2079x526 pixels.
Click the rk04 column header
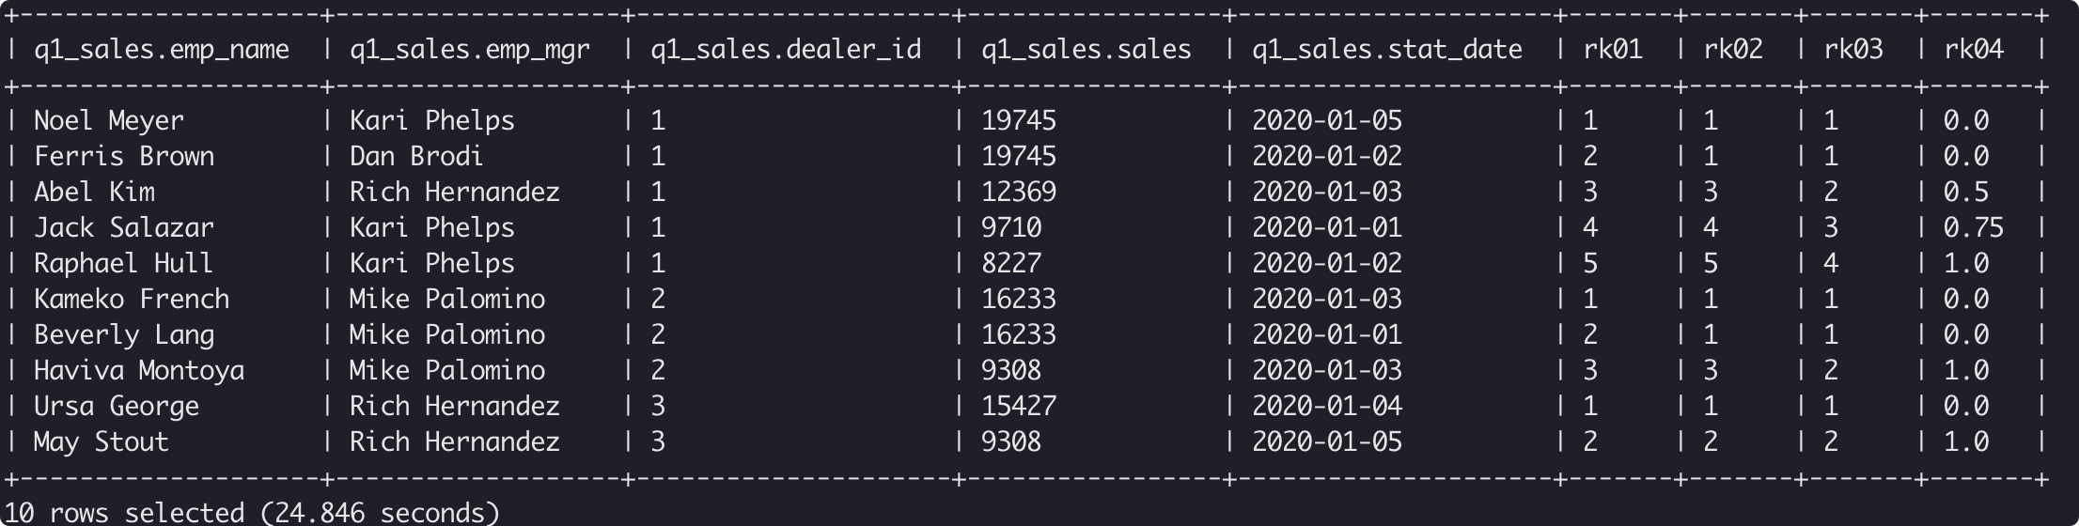click(x=1974, y=50)
